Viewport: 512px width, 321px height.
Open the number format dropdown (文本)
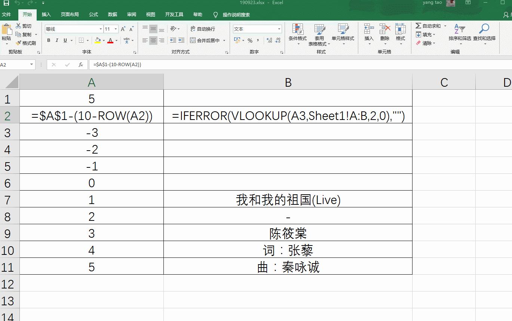(279, 29)
